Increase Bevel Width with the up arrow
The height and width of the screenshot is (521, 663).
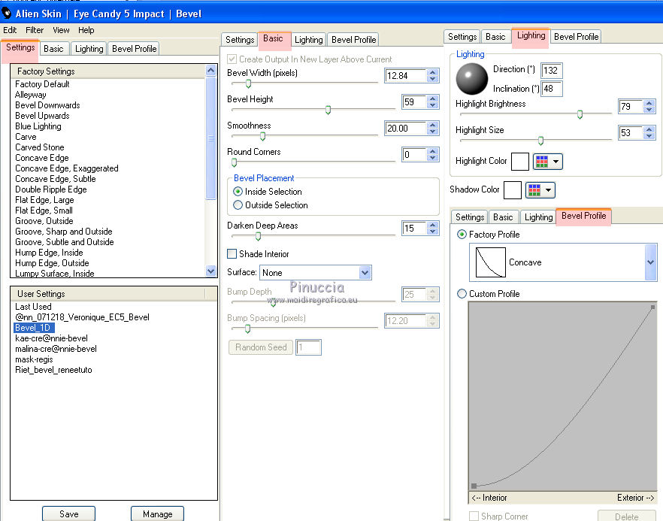coord(432,72)
